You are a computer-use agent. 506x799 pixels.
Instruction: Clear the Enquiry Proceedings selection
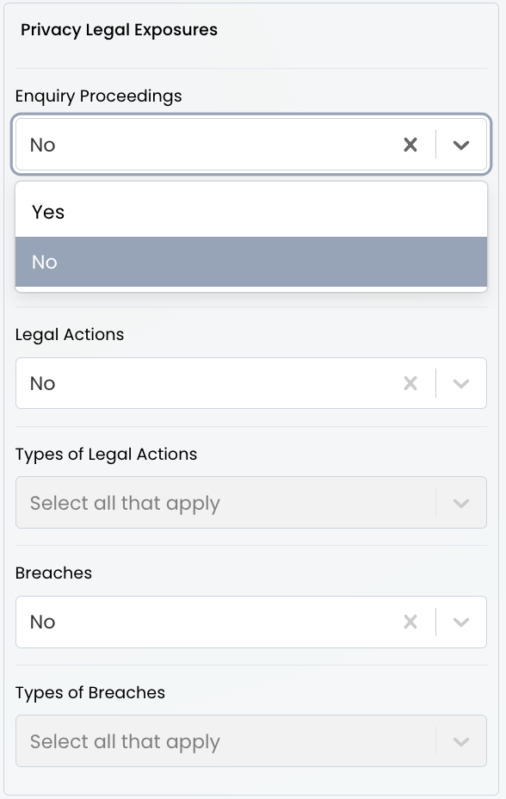pos(410,145)
